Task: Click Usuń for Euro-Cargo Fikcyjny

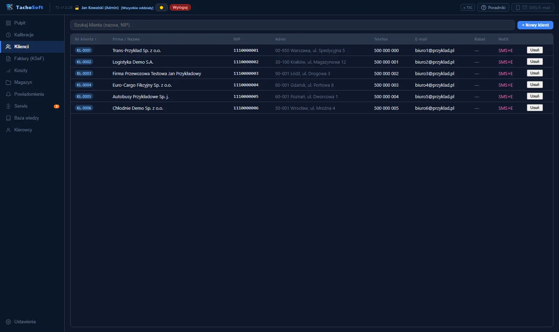Action: pos(535,85)
